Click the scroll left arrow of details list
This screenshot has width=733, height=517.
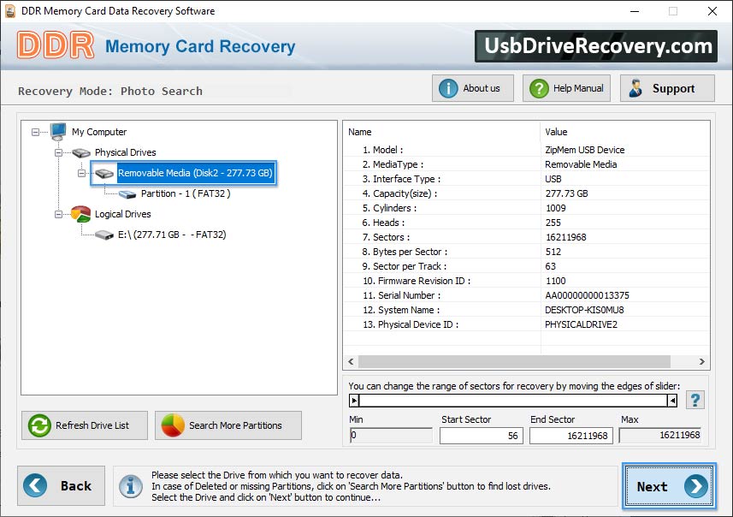351,362
